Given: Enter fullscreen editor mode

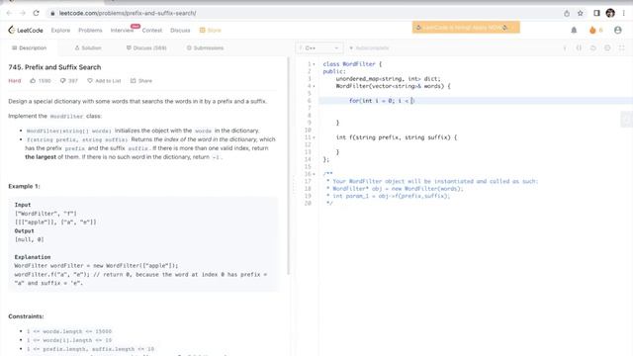Looking at the screenshot, I should (622, 48).
